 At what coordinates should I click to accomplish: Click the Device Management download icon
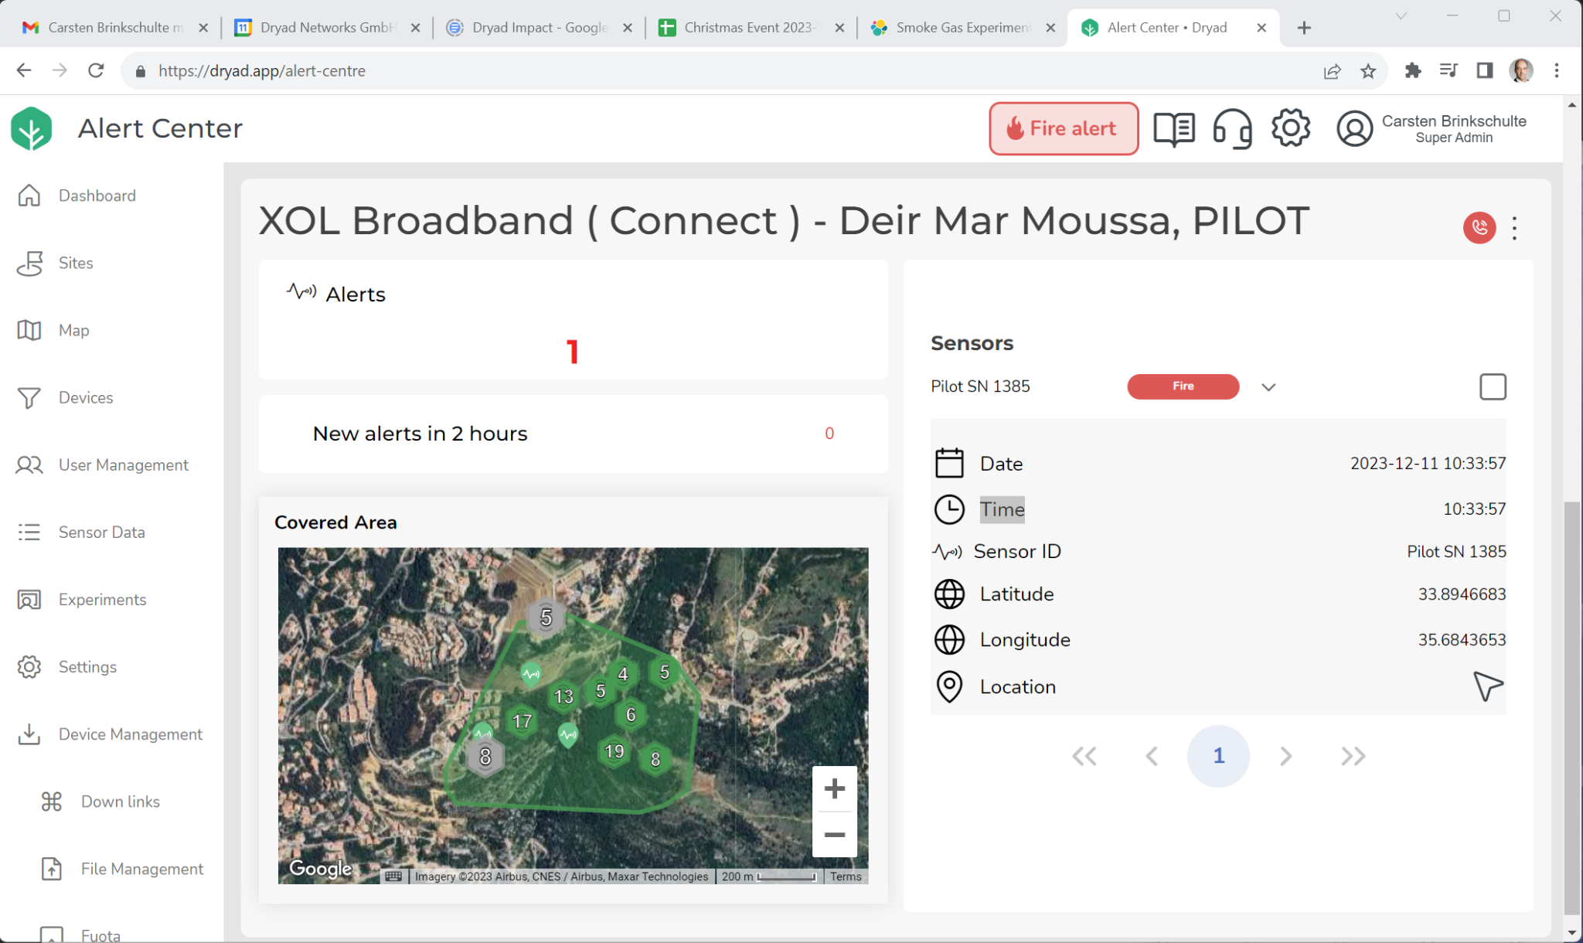click(29, 734)
